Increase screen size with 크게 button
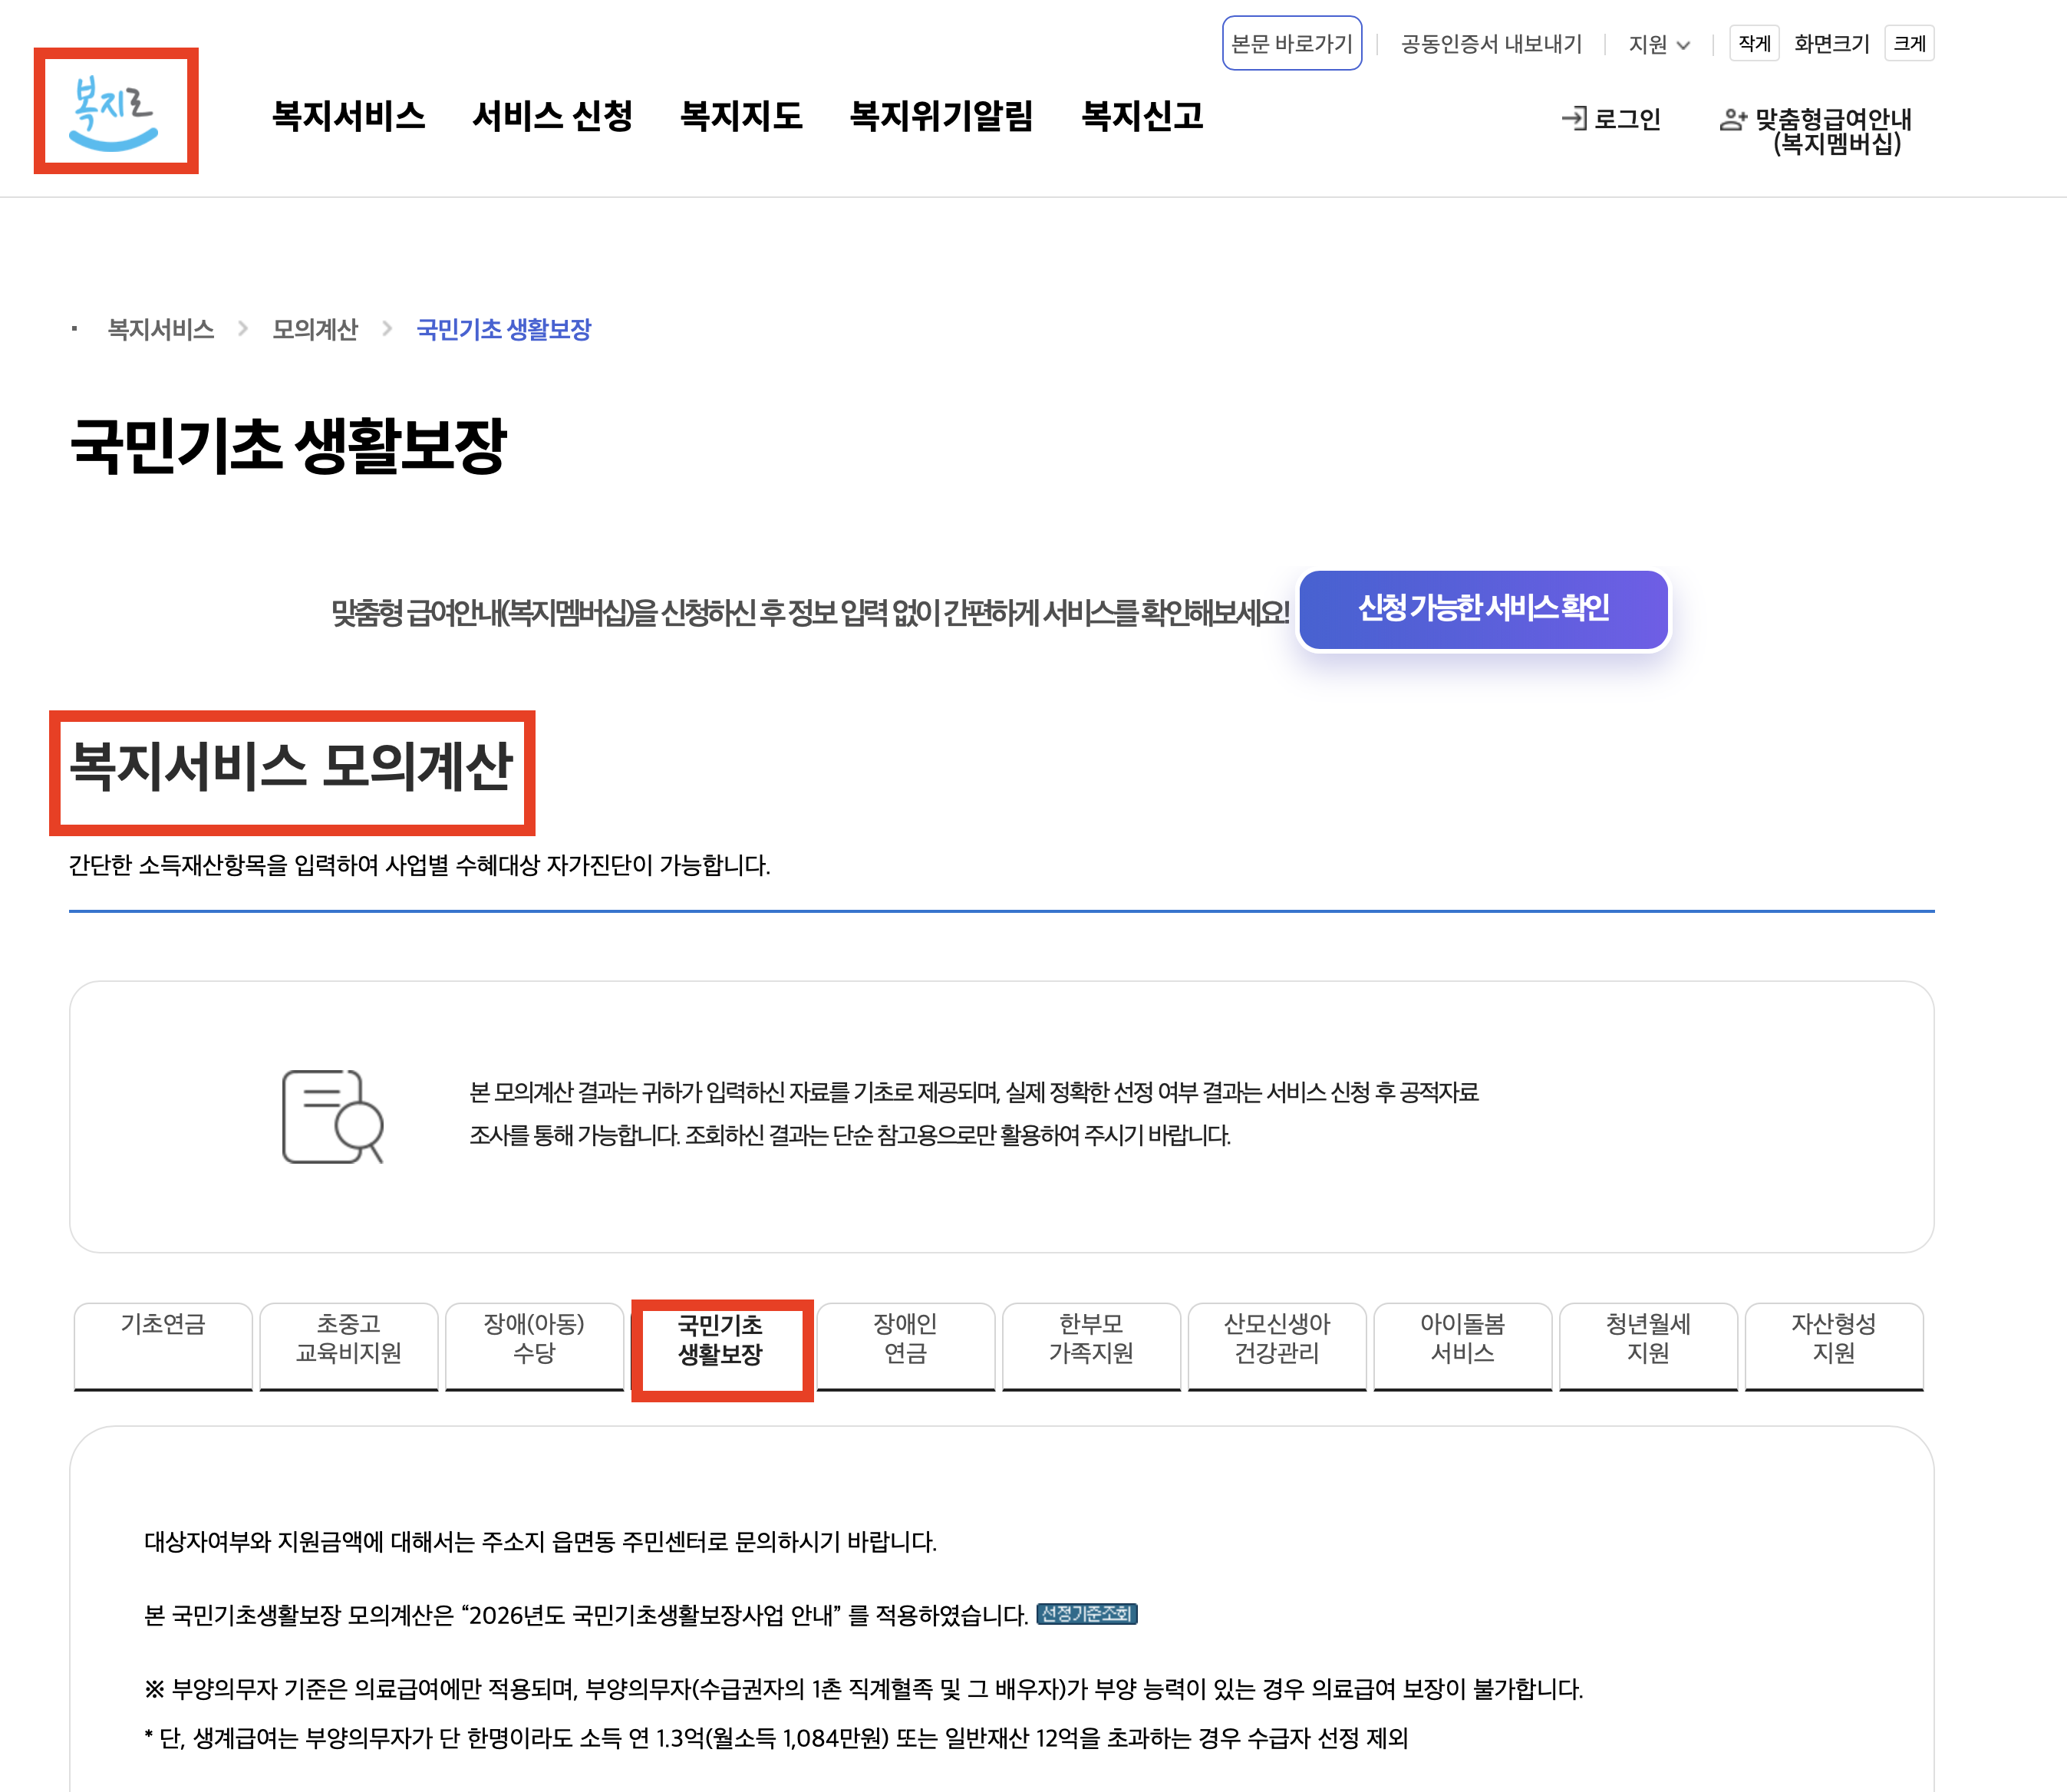Screen dimensions: 2067x1792 pyautogui.click(x=1908, y=43)
